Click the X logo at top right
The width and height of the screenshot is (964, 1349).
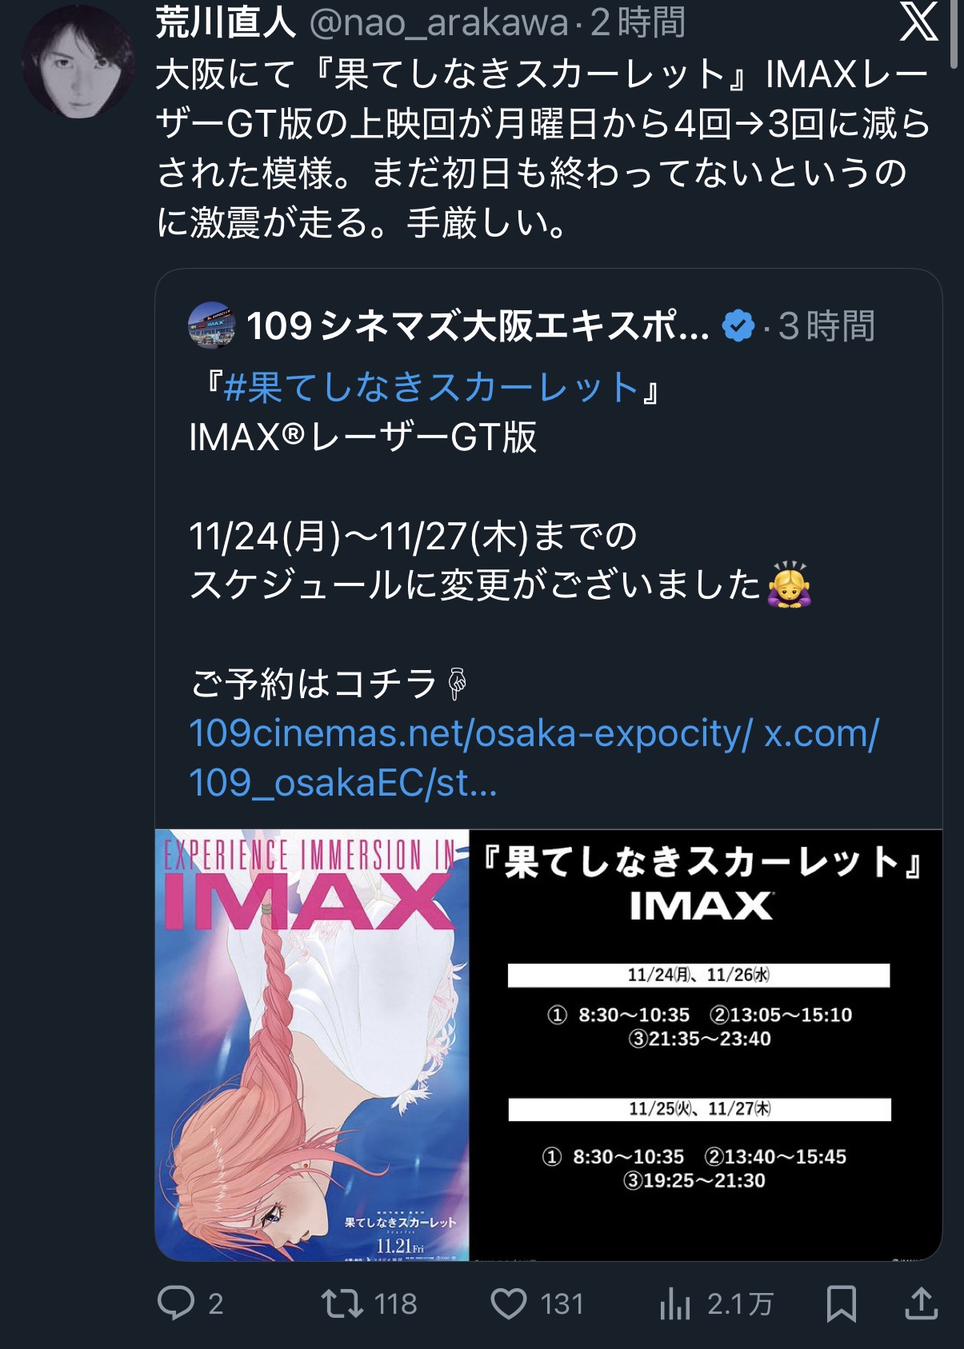tap(918, 22)
